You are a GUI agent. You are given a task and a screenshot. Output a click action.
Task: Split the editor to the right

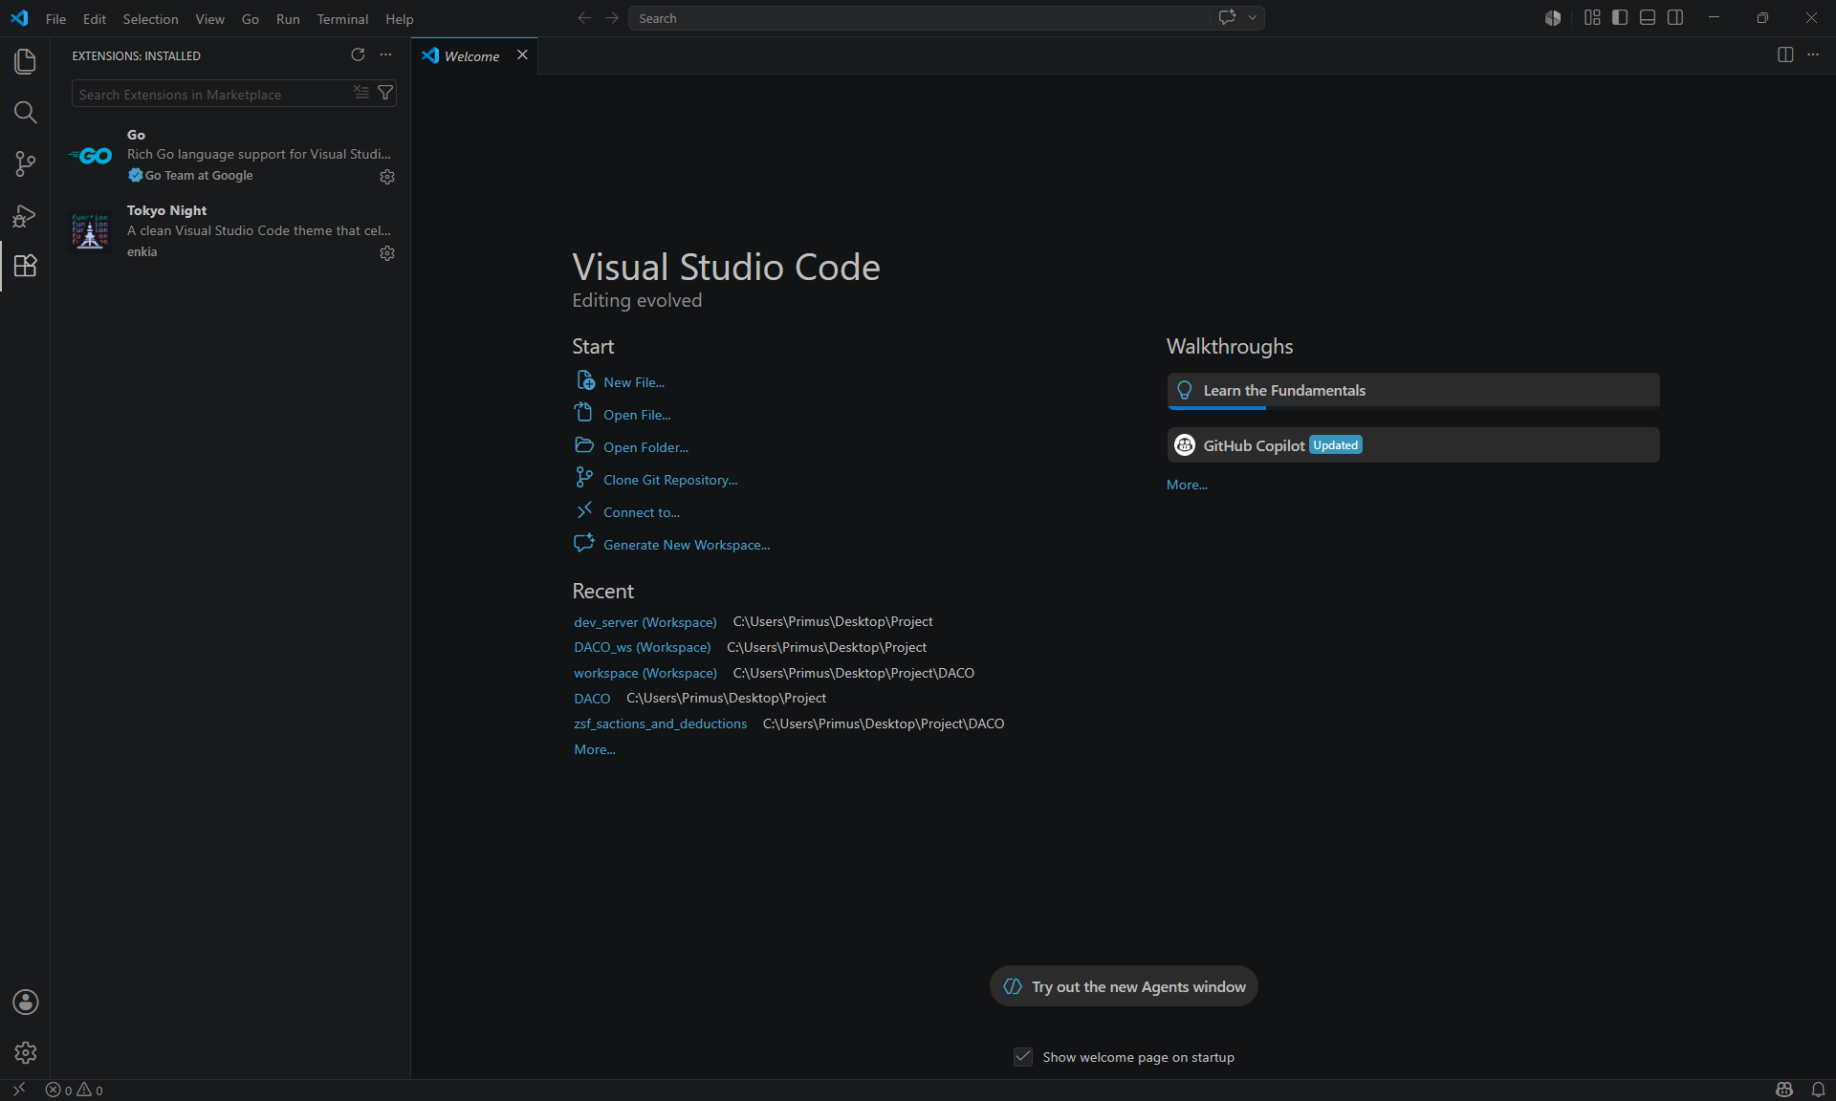1785,54
